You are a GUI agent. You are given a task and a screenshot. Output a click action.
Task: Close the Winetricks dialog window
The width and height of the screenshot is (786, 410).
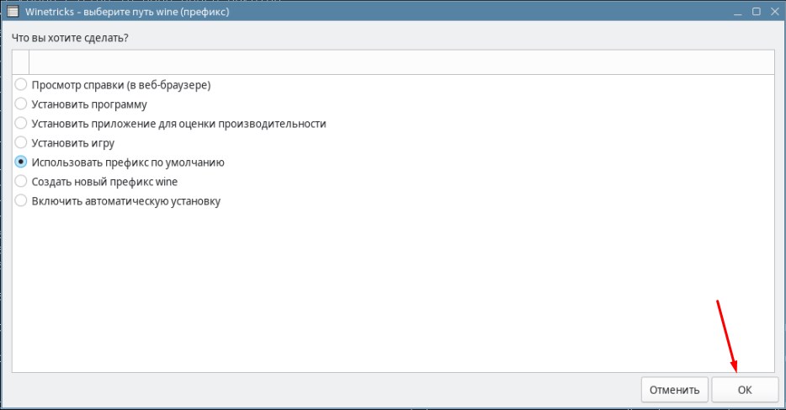click(774, 11)
